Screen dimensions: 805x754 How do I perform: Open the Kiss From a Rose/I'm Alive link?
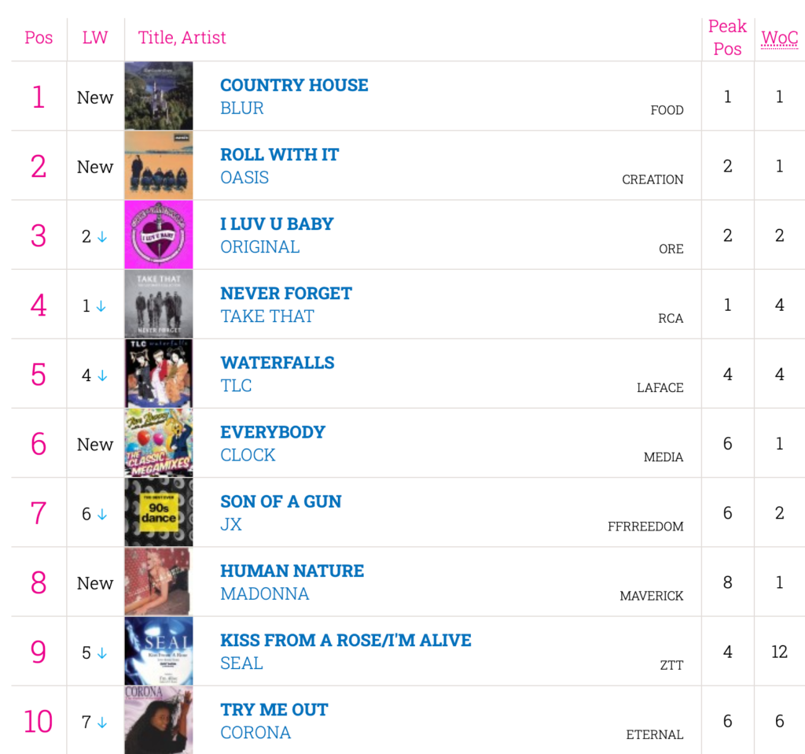point(346,641)
